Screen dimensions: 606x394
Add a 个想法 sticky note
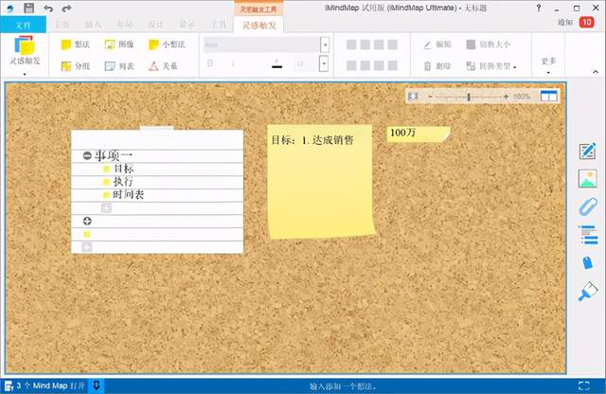click(x=167, y=45)
